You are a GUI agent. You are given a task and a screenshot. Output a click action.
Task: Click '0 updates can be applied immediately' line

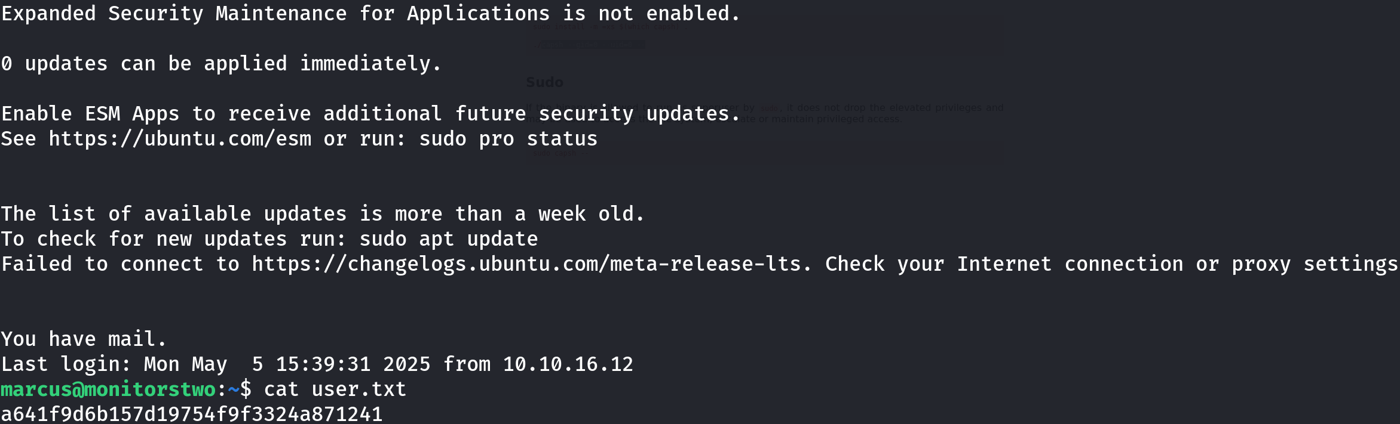[221, 64]
